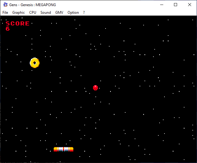Screen dimensions: 197x163
Task: Open the Graphic menu
Action: pyautogui.click(x=18, y=13)
